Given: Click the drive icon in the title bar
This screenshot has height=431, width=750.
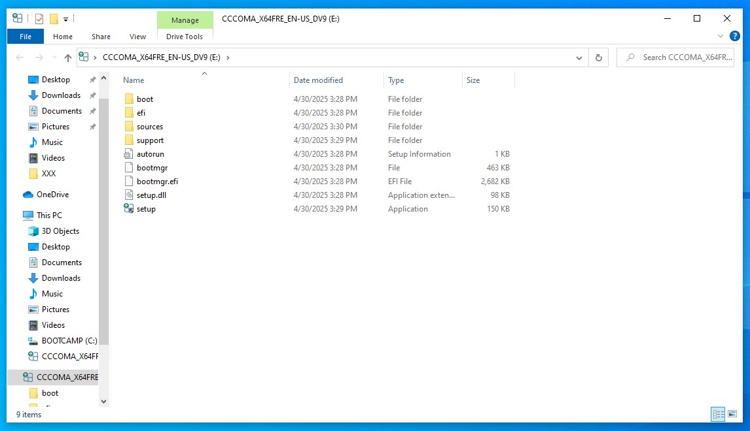Looking at the screenshot, I should [x=17, y=19].
